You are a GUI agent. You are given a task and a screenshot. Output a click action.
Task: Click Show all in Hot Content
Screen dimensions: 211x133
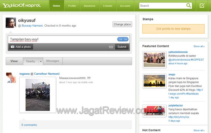(199, 131)
